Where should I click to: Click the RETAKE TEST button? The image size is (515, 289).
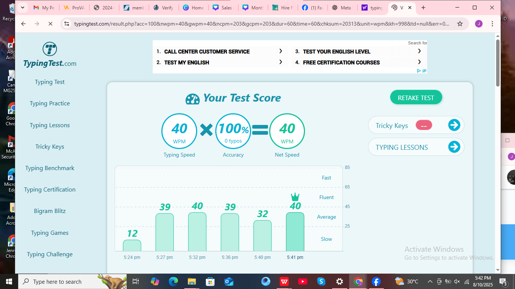tap(416, 97)
